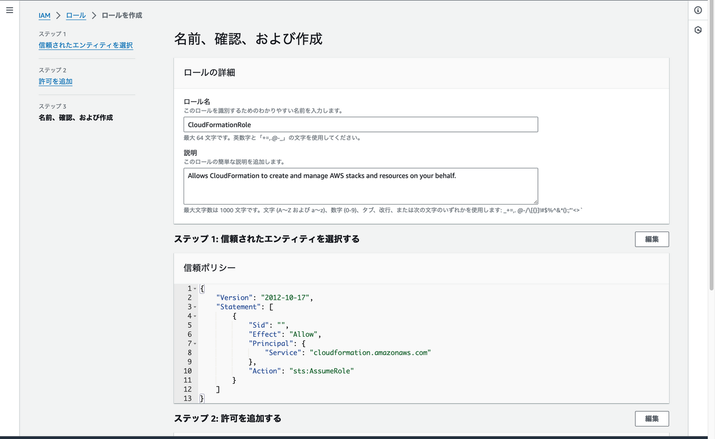Click the ロール名 field containing CloudFormationRole
This screenshot has height=439, width=715.
click(360, 124)
